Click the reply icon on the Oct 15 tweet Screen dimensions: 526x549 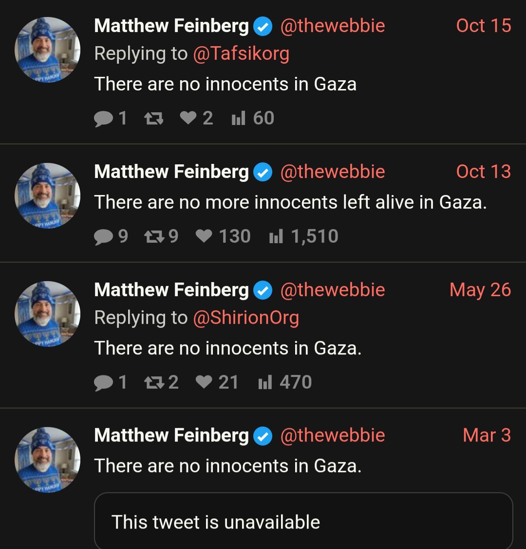click(103, 118)
